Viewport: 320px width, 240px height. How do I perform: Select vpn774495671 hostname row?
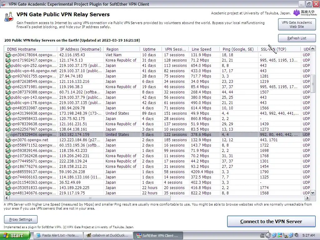click(x=33, y=161)
